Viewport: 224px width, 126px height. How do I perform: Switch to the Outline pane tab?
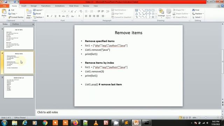coord(15,24)
